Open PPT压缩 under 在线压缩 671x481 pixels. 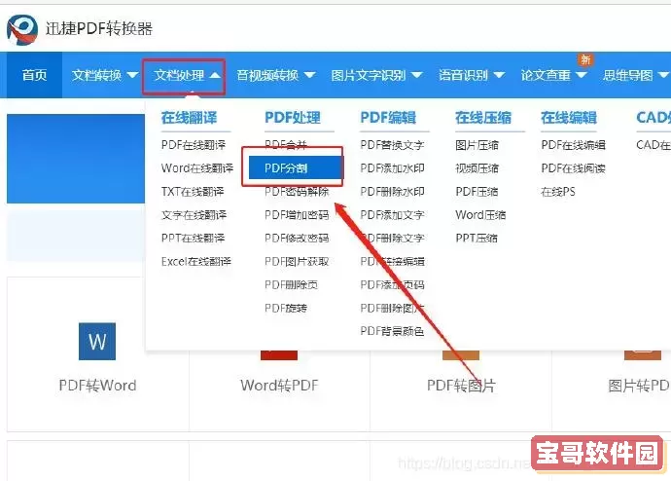pyautogui.click(x=477, y=238)
